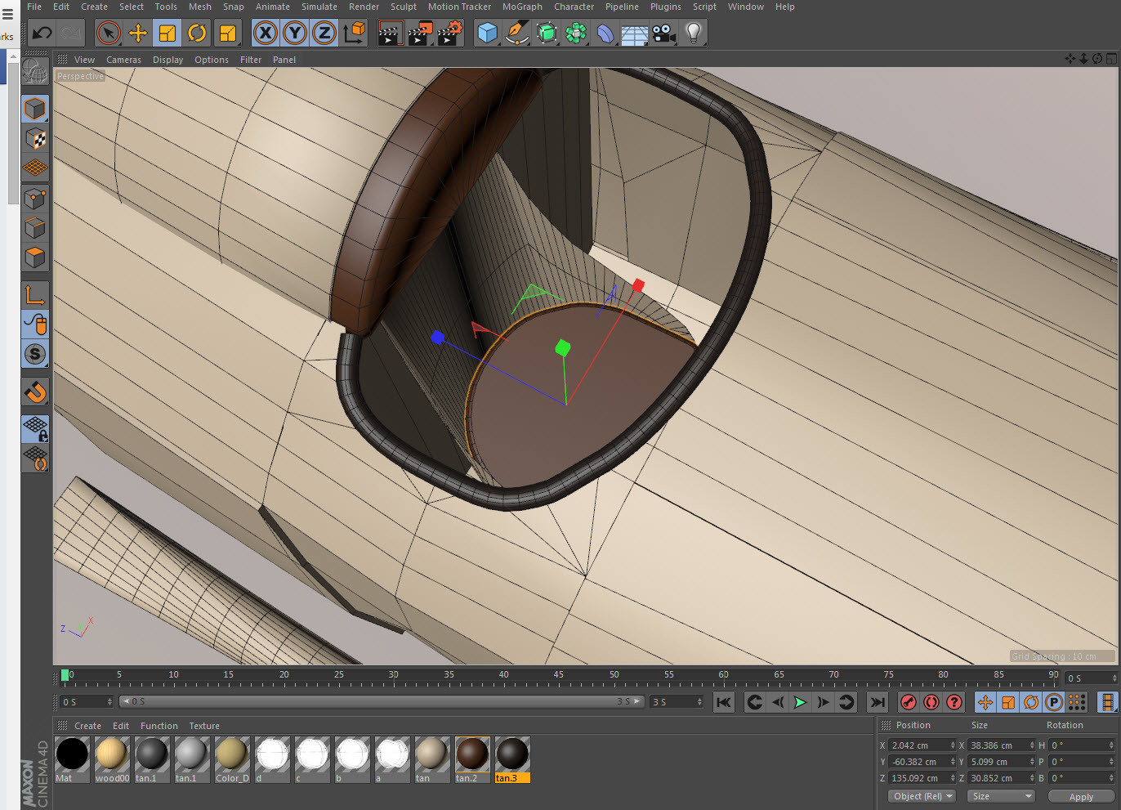Open material manager Create menu
The height and width of the screenshot is (810, 1121).
tap(87, 726)
